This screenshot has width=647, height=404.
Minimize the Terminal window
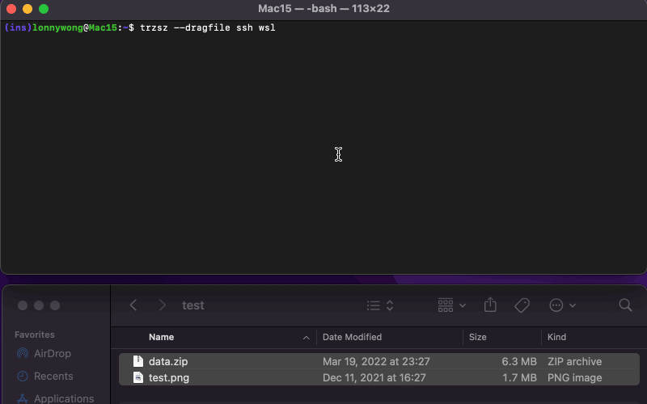pos(27,9)
